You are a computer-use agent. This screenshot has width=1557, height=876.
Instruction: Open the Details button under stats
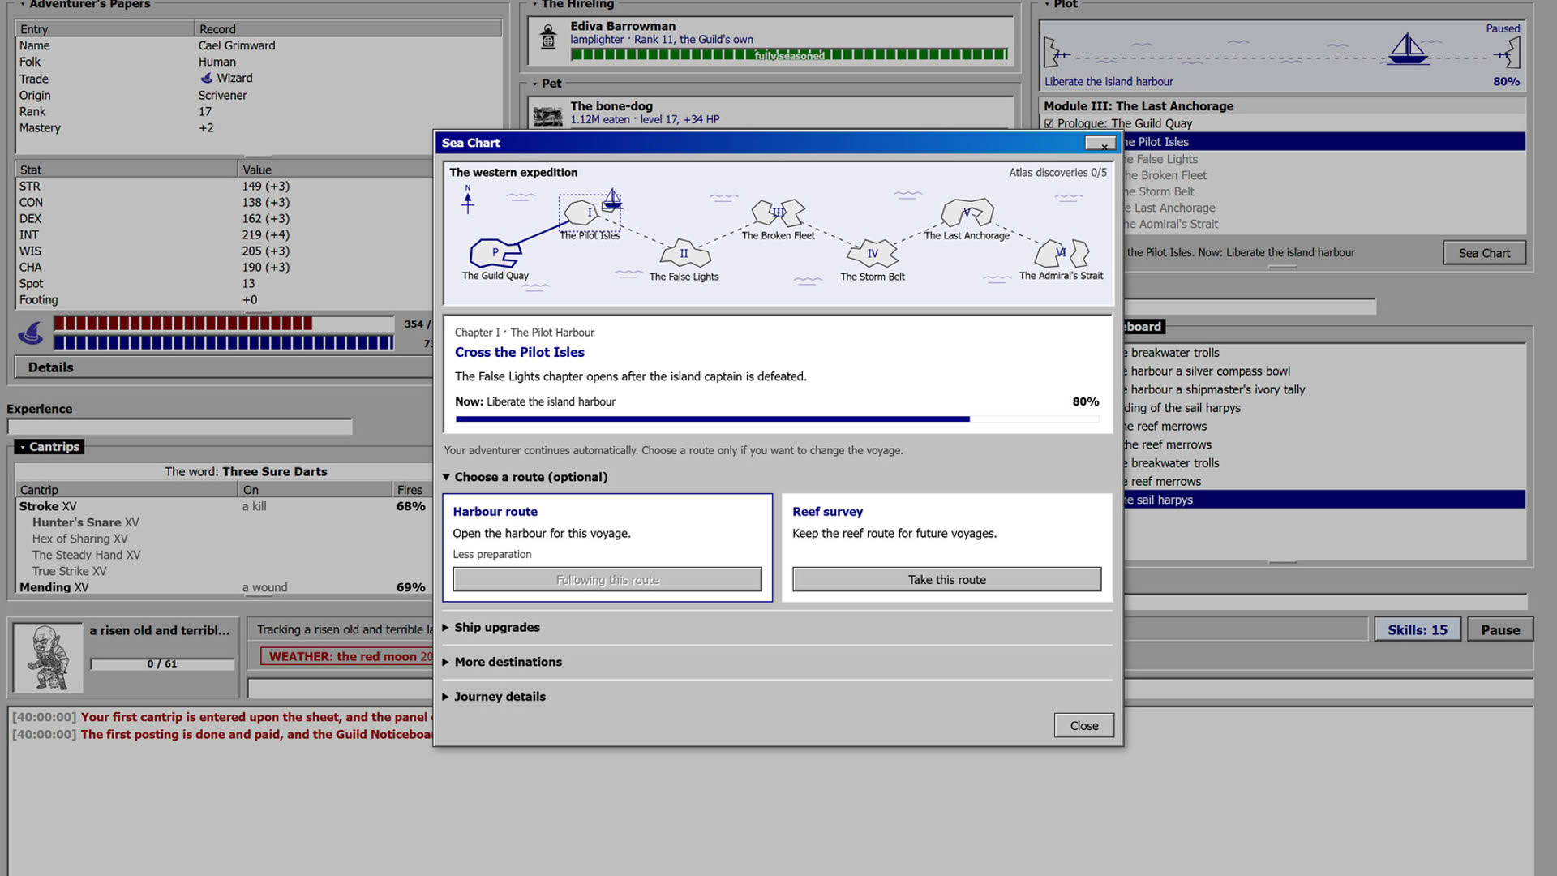click(x=224, y=367)
